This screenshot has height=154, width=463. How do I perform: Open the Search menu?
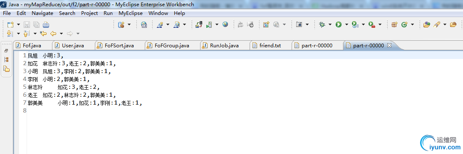tap(67, 13)
